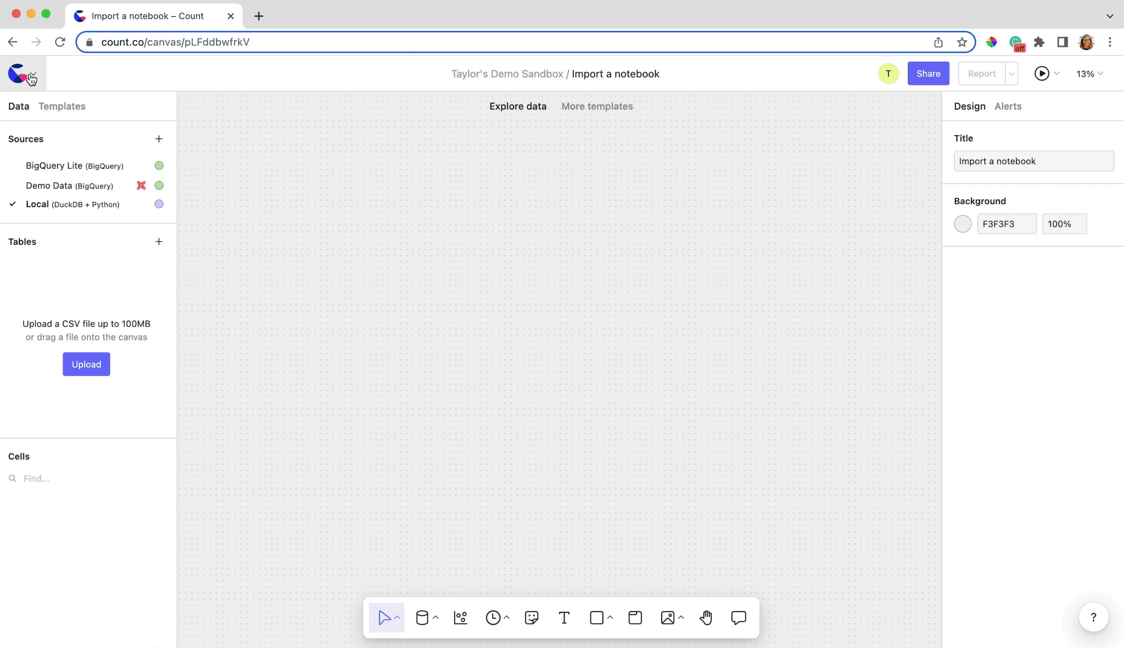Select the comment bubble tool
Viewport: 1124px width, 648px height.
738,618
